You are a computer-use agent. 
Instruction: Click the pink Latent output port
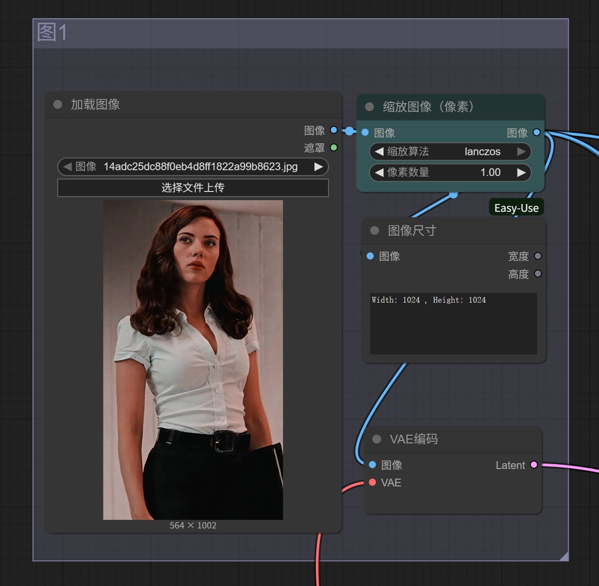pos(534,465)
